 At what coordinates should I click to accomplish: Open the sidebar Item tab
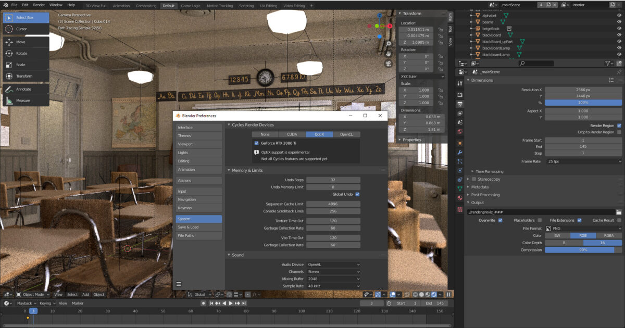click(x=451, y=17)
